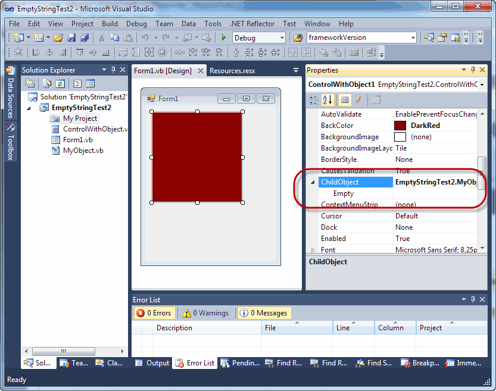Expand the Font property

click(313, 250)
